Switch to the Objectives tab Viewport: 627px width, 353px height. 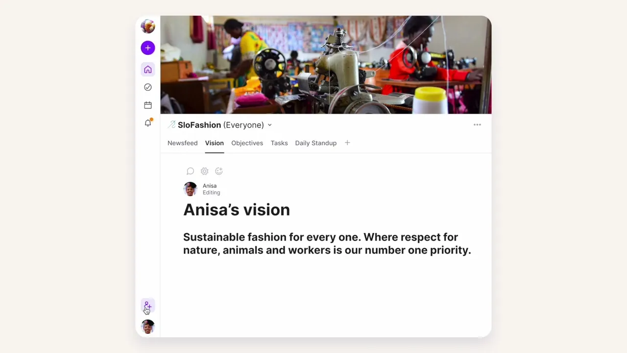point(247,143)
